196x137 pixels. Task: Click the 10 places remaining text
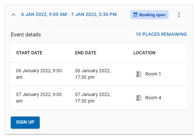161,34
